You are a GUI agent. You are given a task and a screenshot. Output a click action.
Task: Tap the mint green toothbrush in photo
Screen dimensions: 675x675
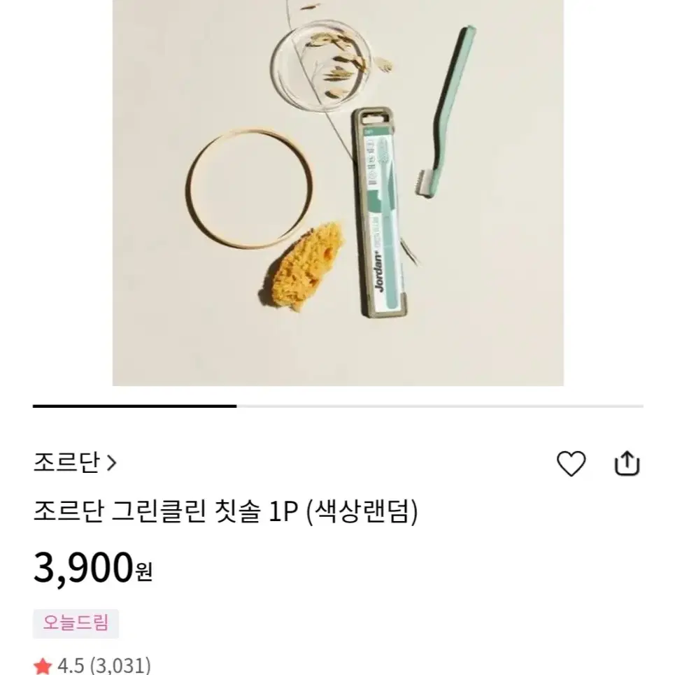tap(446, 111)
